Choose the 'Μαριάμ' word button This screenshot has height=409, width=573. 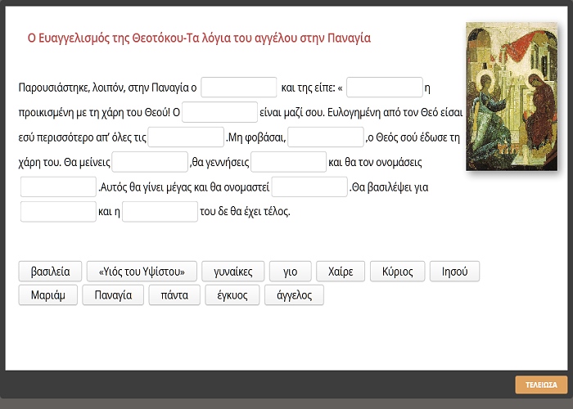click(x=47, y=294)
